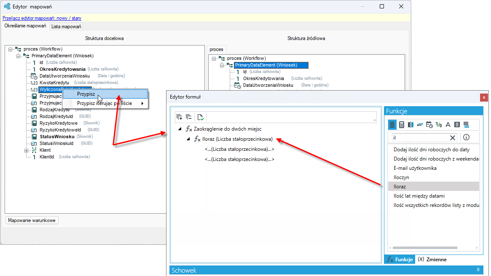Open Przypisz iterując po liście submenu
The image size is (491, 276).
105,103
